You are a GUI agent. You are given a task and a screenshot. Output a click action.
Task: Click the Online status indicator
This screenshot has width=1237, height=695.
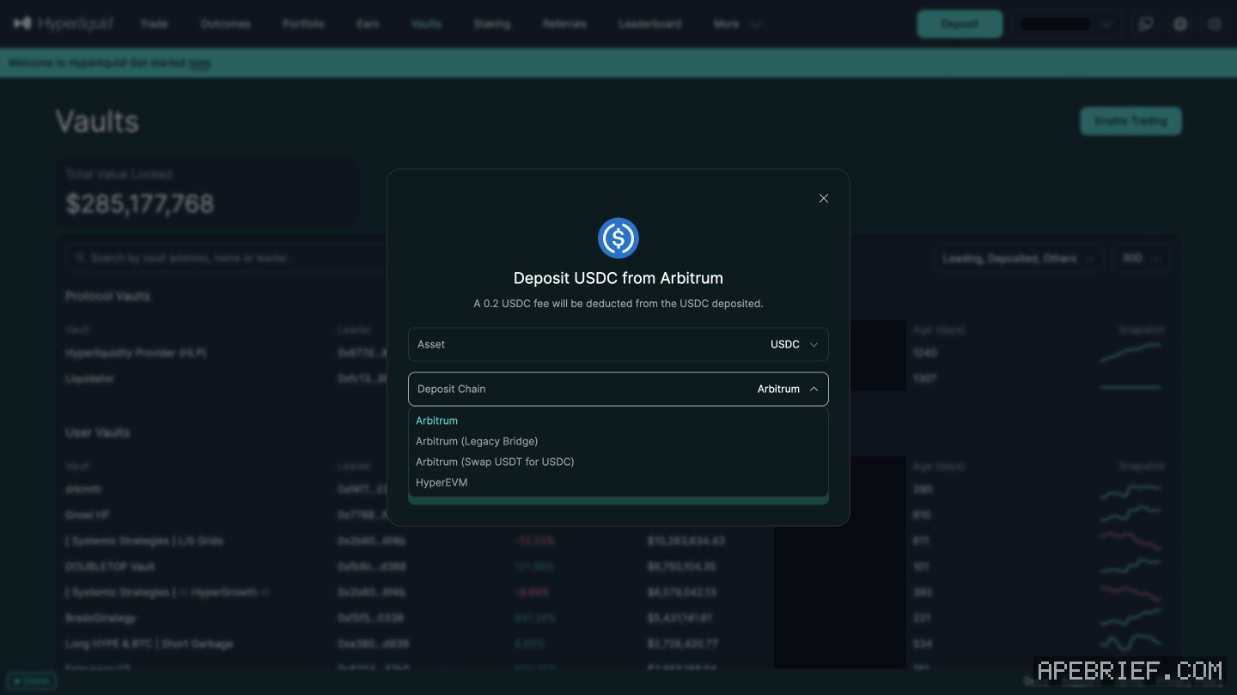[32, 681]
